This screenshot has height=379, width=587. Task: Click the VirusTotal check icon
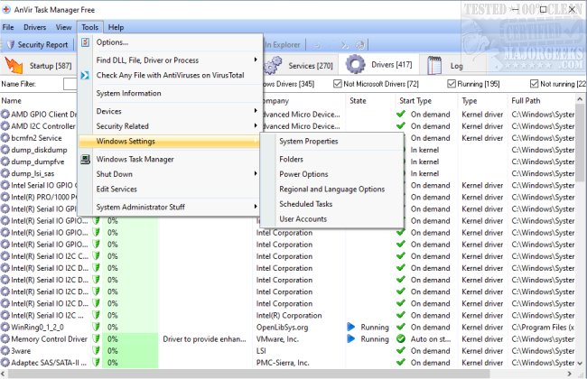pyautogui.click(x=85, y=75)
